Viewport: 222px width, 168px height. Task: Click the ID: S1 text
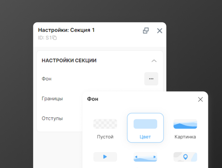[45, 38]
